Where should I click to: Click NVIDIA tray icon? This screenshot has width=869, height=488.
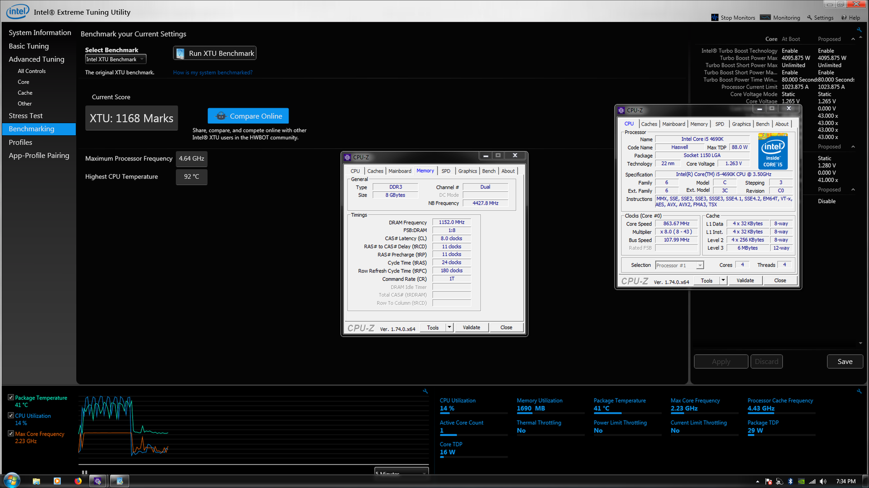click(x=801, y=482)
